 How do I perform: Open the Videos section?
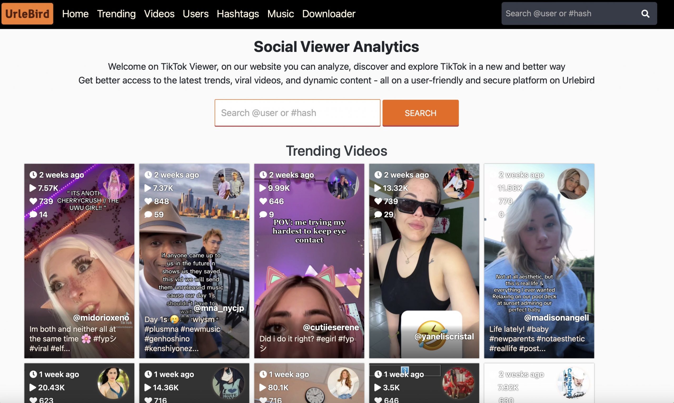tap(159, 14)
